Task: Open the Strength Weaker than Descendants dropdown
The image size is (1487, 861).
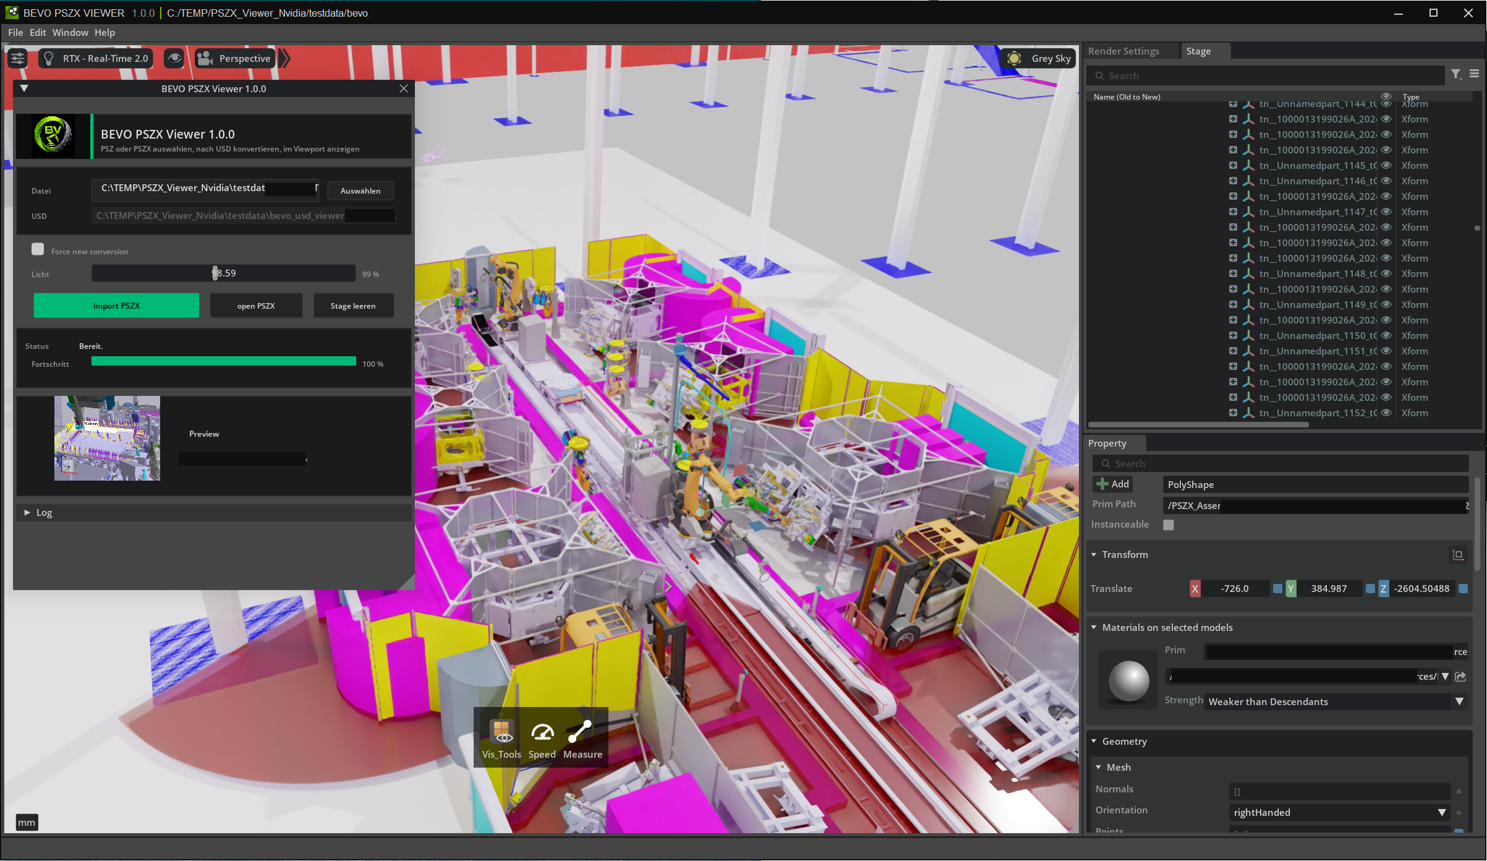Action: (x=1336, y=702)
